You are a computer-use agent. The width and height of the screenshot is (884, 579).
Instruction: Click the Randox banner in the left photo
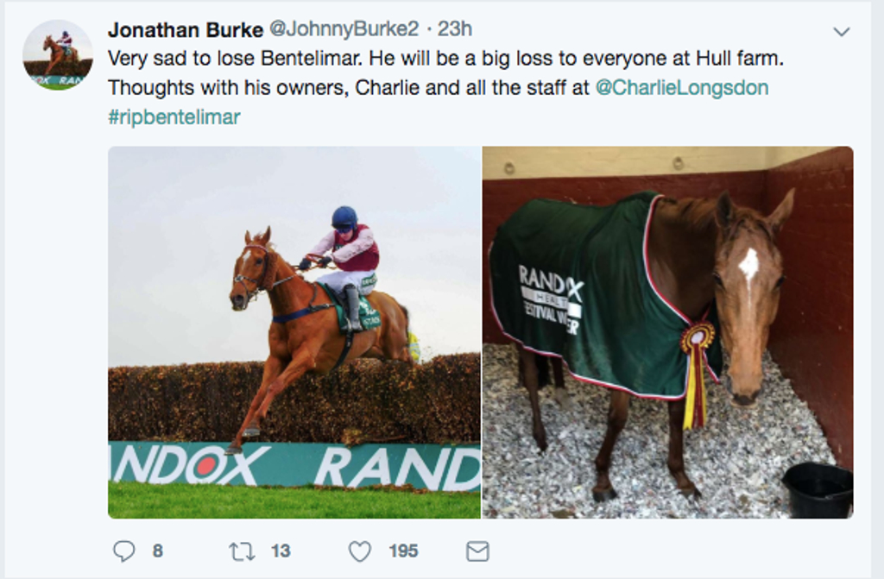click(x=294, y=465)
